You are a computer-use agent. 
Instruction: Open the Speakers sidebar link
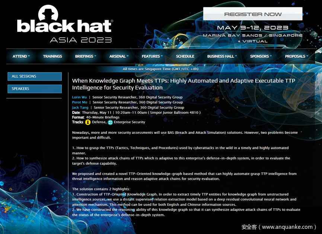(35, 89)
